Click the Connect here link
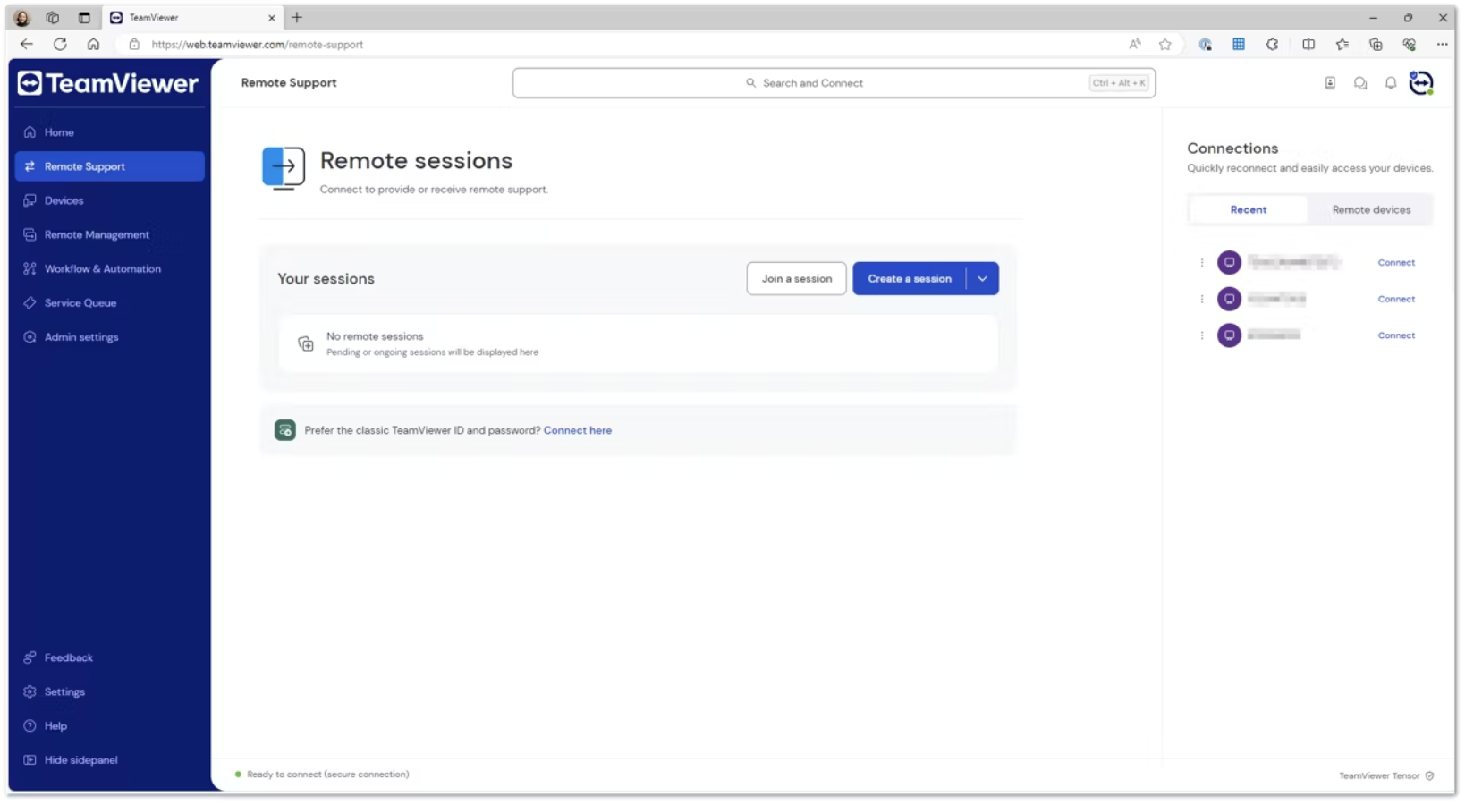The image size is (1465, 805). 577,430
